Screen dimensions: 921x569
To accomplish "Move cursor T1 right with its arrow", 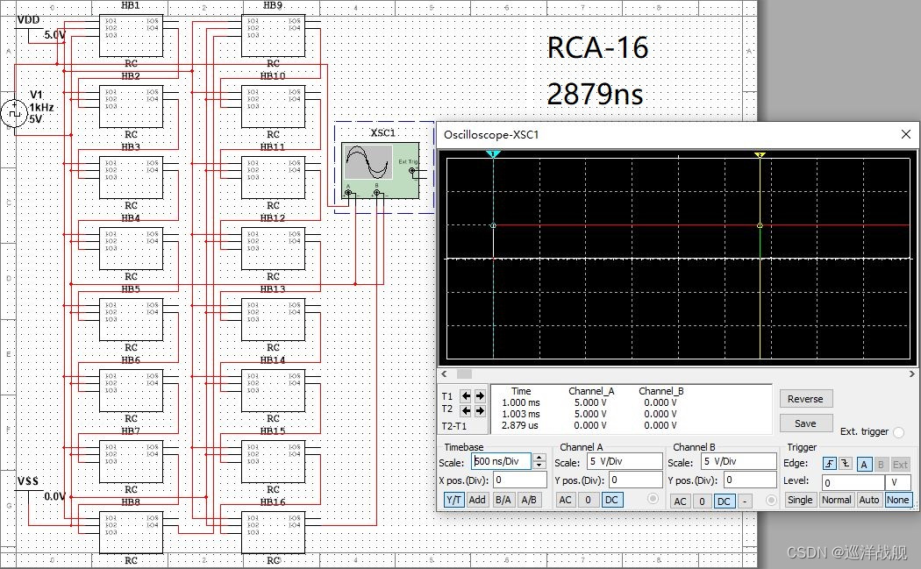I will point(480,396).
